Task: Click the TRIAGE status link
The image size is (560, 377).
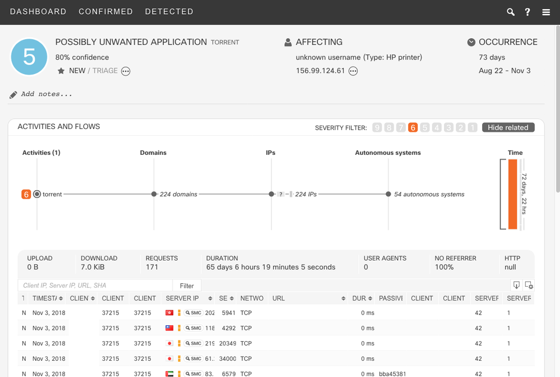Action: (105, 71)
